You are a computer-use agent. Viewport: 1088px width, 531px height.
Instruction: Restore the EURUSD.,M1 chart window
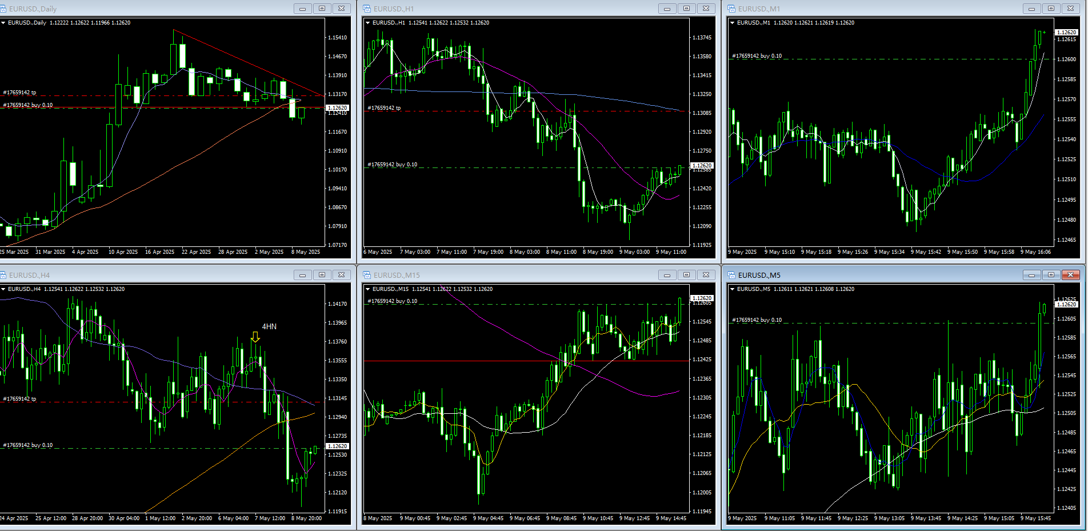coord(1051,9)
